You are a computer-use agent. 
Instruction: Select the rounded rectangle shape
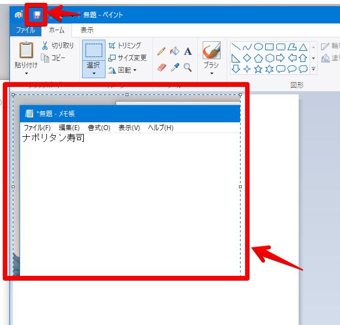(x=281, y=47)
